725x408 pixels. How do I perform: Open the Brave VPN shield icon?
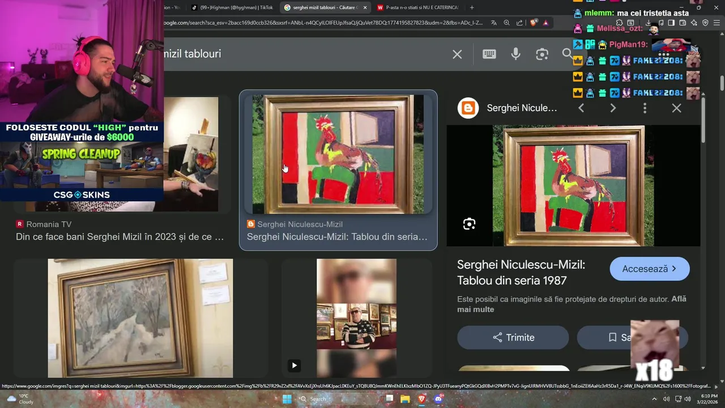tap(705, 23)
